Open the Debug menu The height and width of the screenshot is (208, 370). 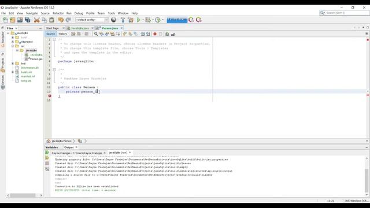[x=79, y=13]
